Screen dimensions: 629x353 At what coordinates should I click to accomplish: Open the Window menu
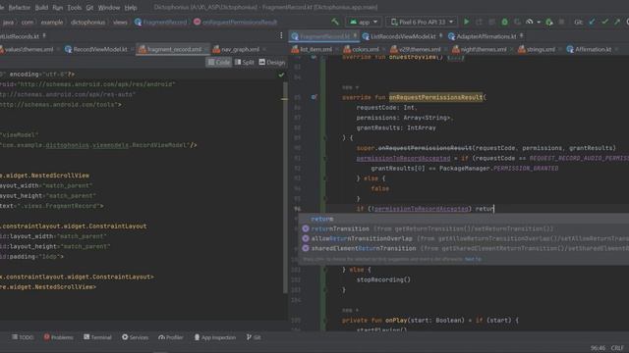(x=109, y=8)
